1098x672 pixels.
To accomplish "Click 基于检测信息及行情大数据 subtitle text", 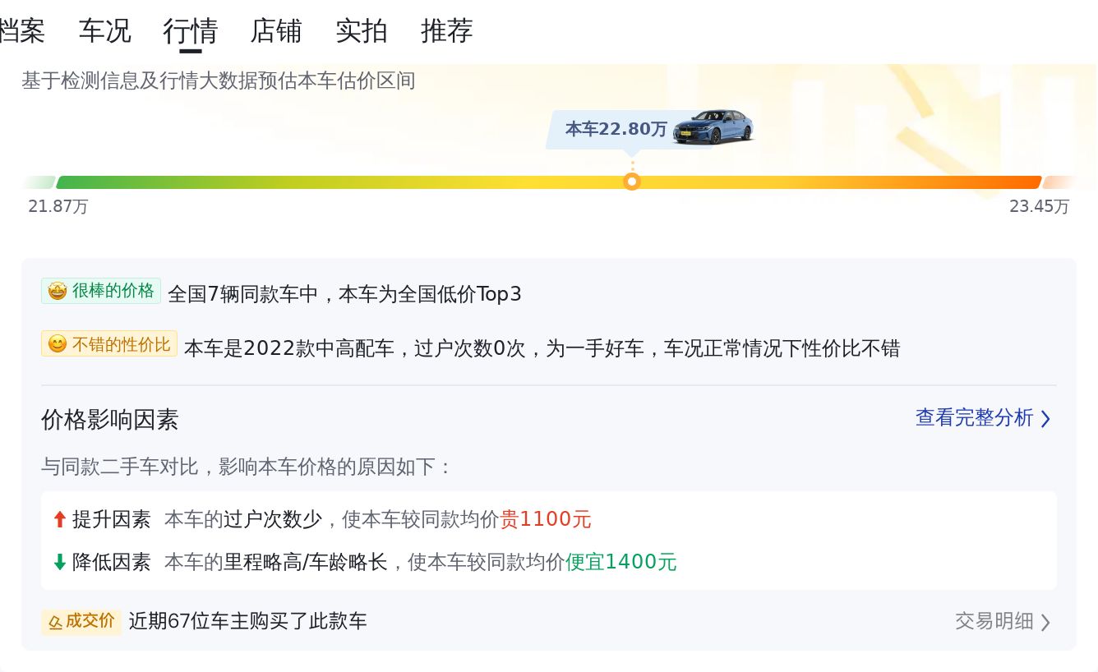I will [219, 81].
